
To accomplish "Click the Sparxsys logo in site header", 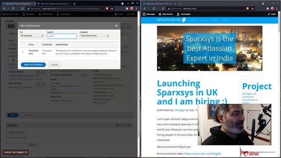I will (x=172, y=20).
